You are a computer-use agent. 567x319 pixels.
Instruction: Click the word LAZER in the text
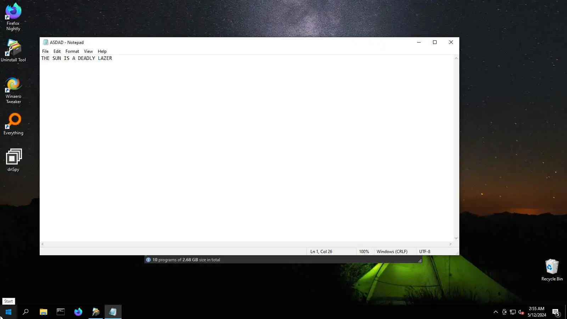(105, 58)
